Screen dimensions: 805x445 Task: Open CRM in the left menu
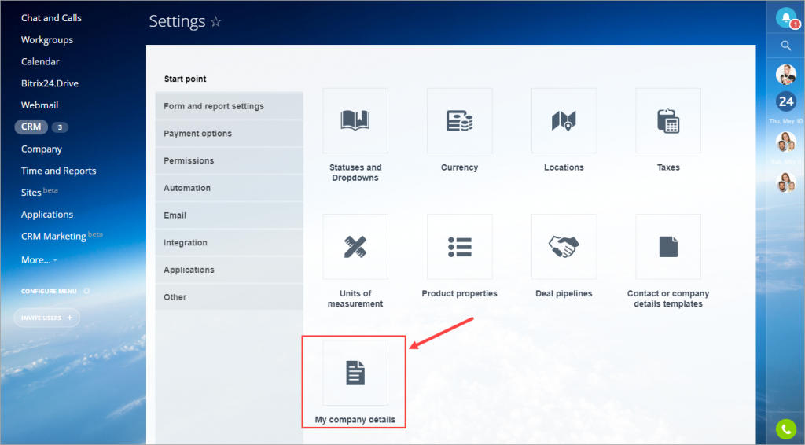[31, 127]
